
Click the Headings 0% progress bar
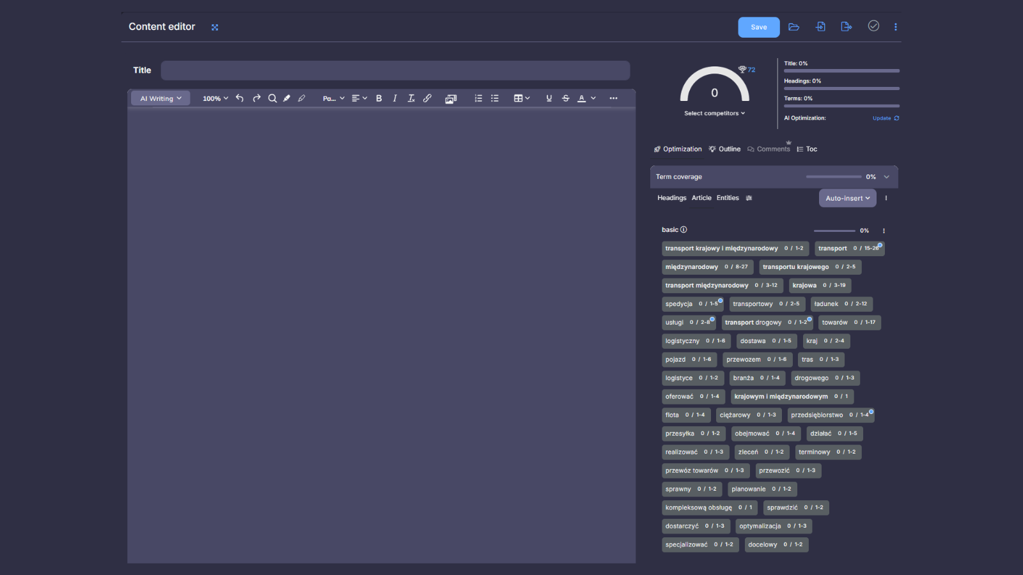(x=841, y=88)
